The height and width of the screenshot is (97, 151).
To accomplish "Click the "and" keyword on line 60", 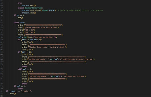I will coord(31,40).
